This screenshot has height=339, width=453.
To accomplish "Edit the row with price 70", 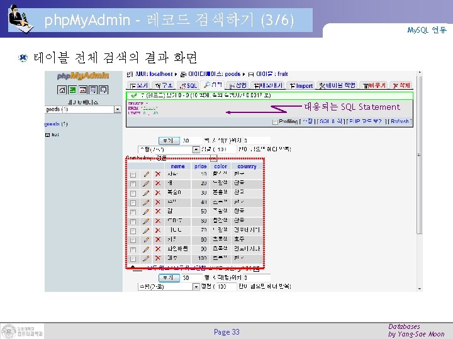I will [x=146, y=230].
